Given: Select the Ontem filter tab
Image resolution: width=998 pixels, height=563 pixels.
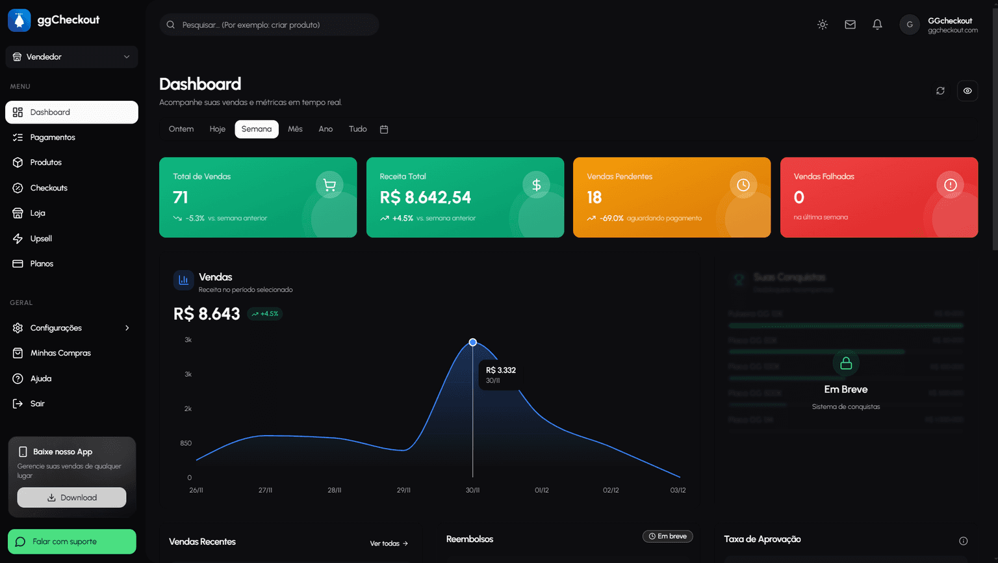Looking at the screenshot, I should point(181,129).
